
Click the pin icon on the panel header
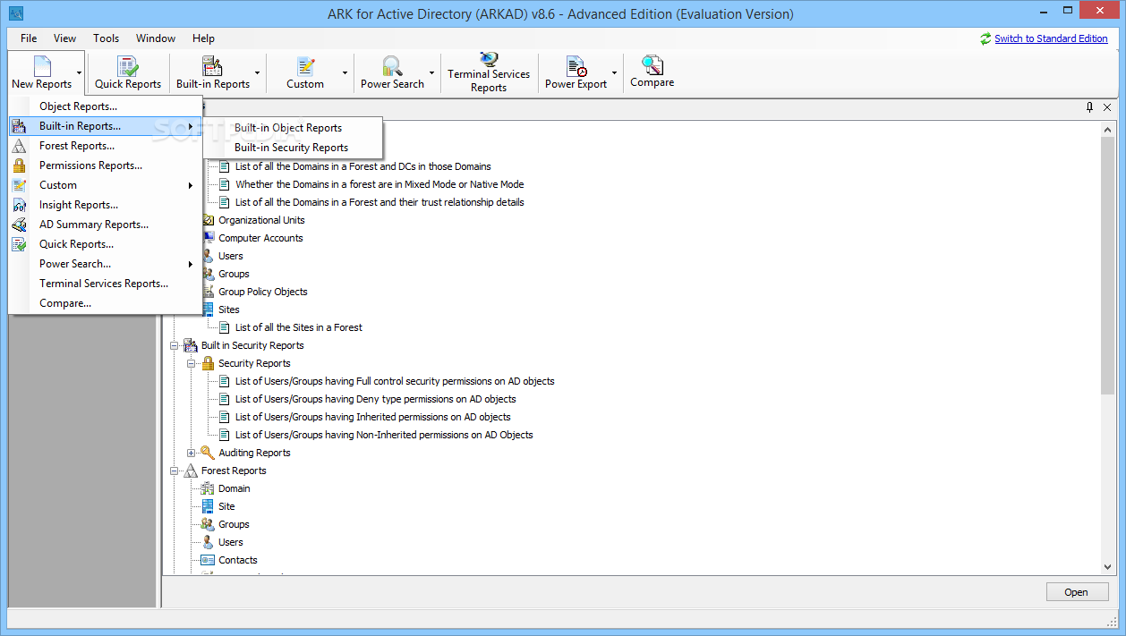point(1089,107)
